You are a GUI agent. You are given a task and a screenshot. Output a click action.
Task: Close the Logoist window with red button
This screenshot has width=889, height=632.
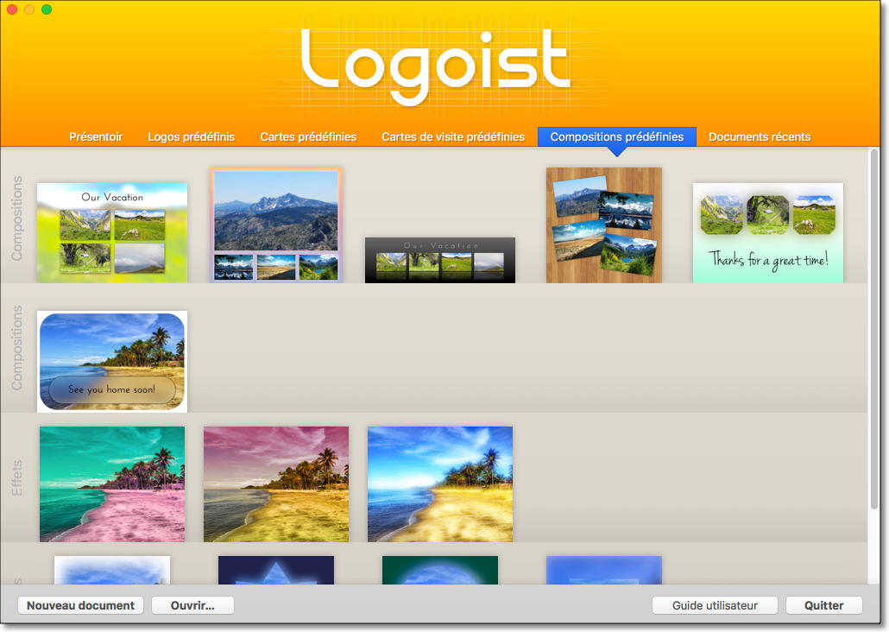(12, 9)
